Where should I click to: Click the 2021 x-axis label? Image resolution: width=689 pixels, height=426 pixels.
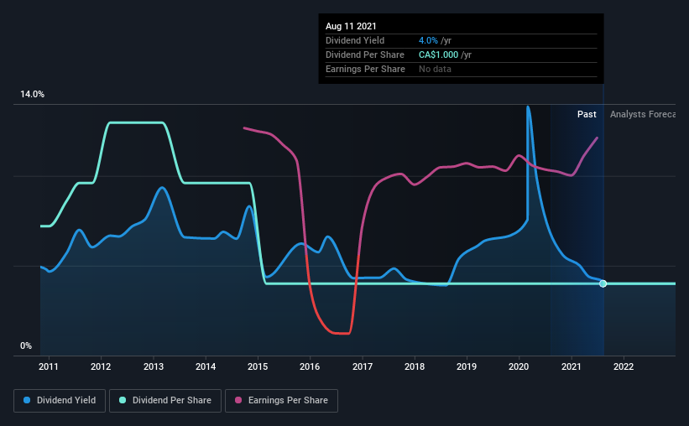click(572, 366)
